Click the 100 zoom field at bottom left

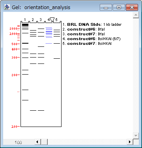19,142
